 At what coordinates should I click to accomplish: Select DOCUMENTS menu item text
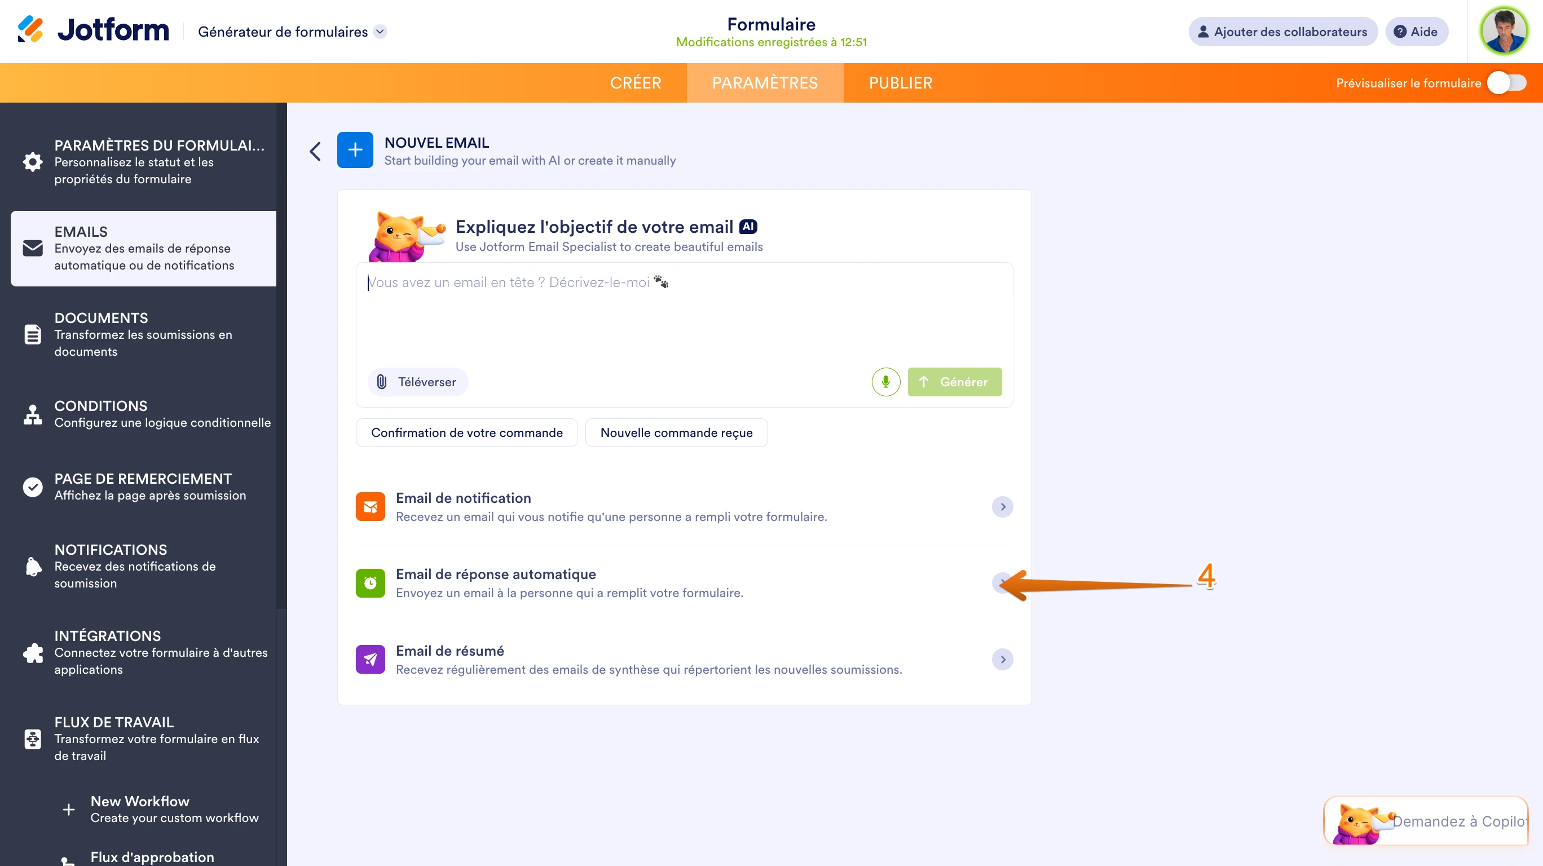[x=100, y=317]
